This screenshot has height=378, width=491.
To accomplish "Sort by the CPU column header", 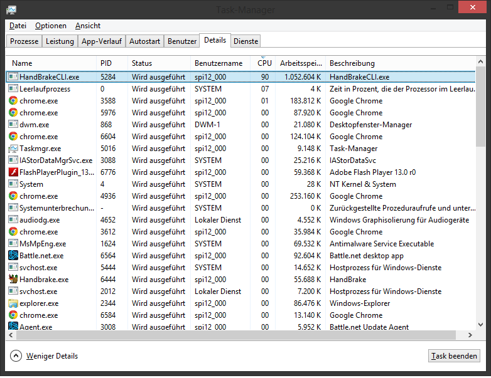I will (x=263, y=63).
